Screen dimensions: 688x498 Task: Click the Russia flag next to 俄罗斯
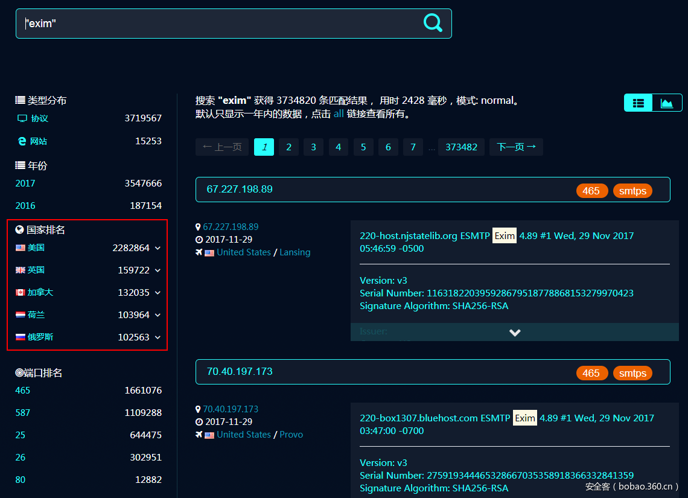pos(21,337)
